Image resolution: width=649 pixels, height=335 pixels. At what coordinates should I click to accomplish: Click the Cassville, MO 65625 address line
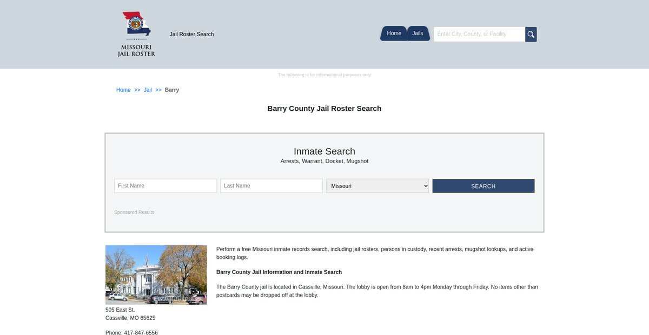[130, 318]
